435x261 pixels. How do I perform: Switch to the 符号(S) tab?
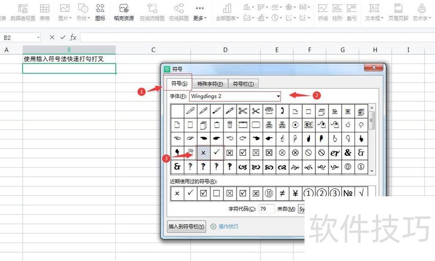(179, 84)
